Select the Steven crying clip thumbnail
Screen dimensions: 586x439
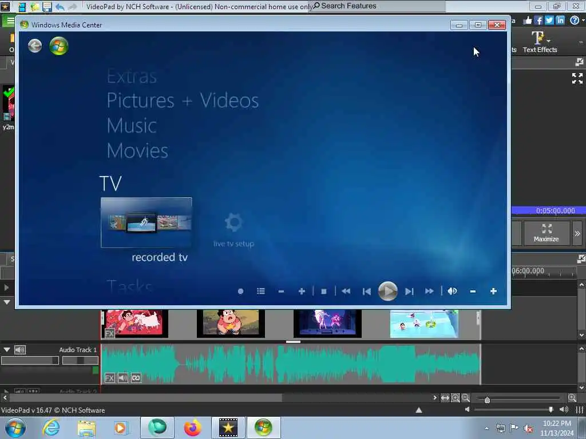pos(231,324)
